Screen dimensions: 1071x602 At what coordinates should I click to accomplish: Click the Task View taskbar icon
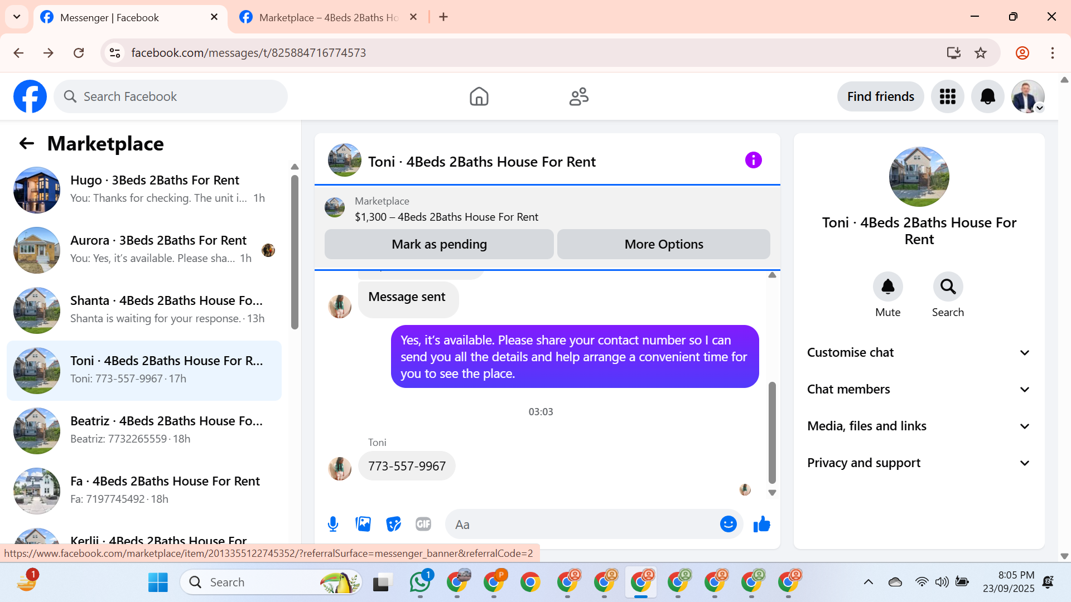382,582
